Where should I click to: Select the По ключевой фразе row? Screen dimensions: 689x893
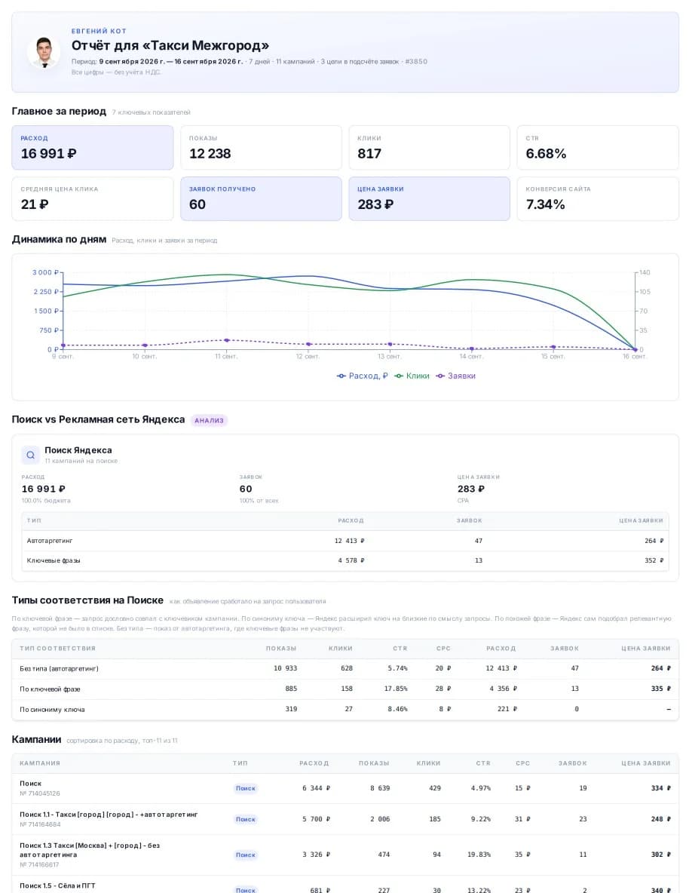point(345,689)
